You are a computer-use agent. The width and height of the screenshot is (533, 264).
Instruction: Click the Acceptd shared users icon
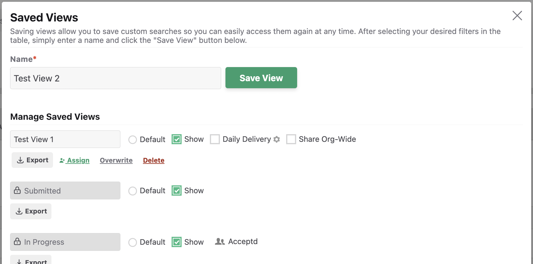point(220,242)
